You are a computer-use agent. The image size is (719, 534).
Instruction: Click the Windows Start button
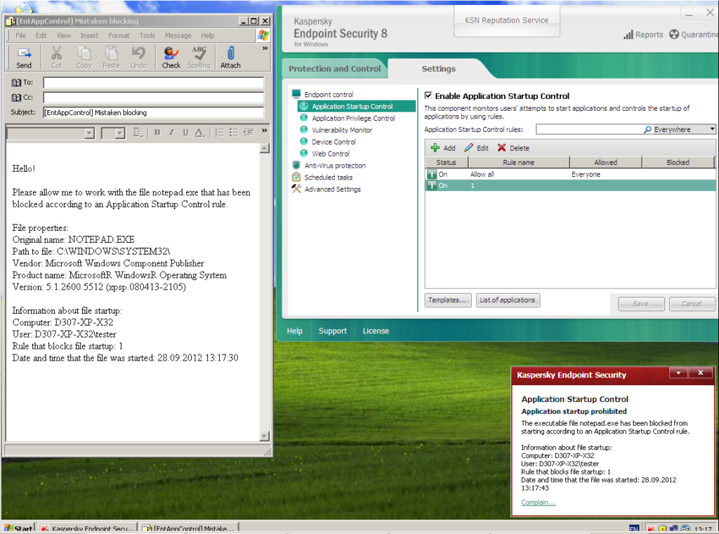coord(19,528)
